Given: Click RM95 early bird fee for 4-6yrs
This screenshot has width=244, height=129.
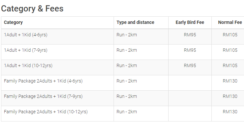Looking at the screenshot, I should pyautogui.click(x=190, y=35).
